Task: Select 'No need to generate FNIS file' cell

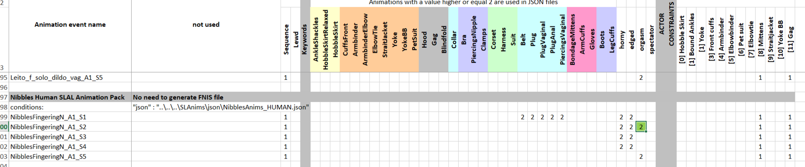Action: click(206, 97)
